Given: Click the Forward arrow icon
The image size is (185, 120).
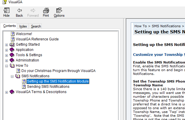Looking at the screenshot, I should pos(33,11).
